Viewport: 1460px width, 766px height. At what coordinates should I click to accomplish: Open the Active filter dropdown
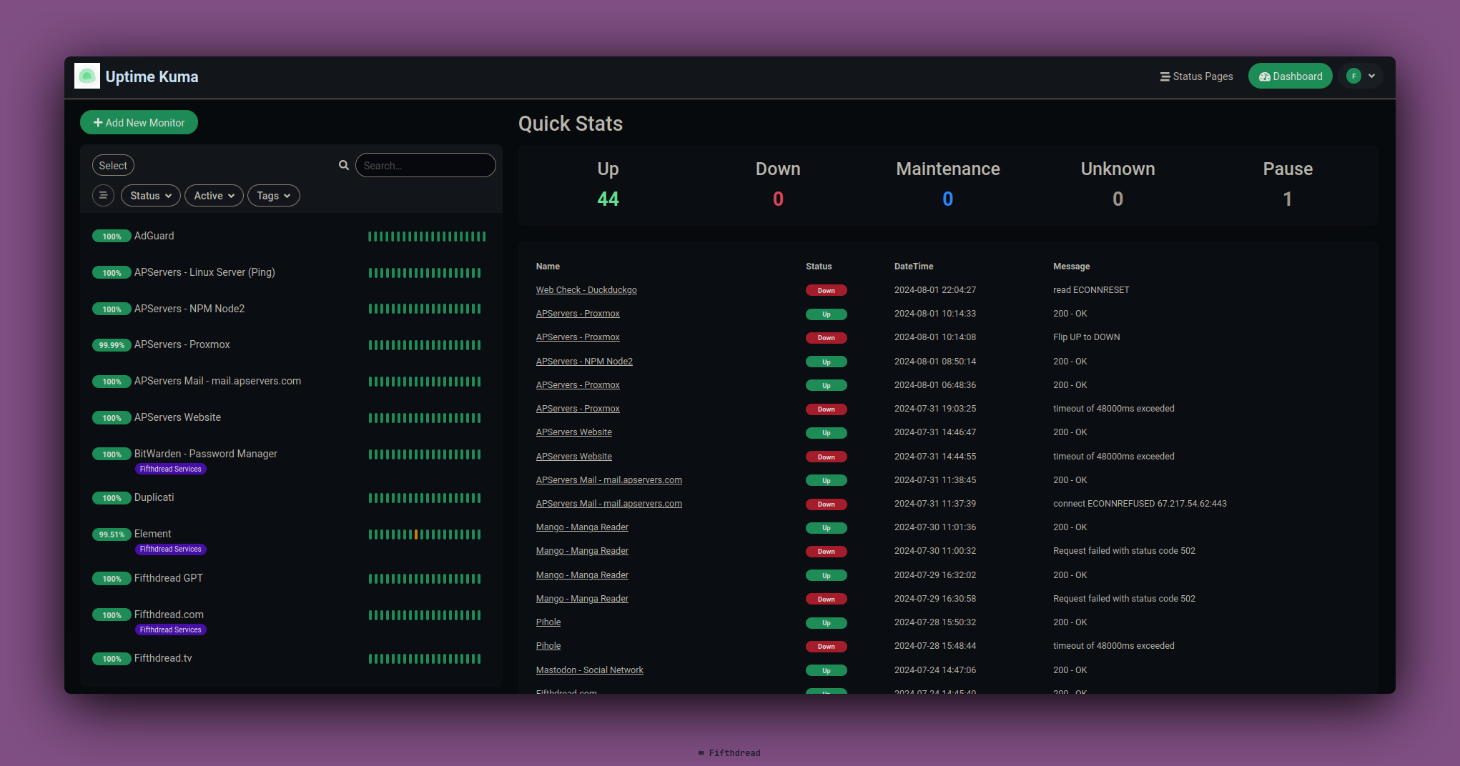coord(213,195)
